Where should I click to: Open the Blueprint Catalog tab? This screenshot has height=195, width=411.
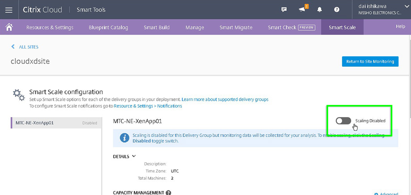click(x=108, y=27)
